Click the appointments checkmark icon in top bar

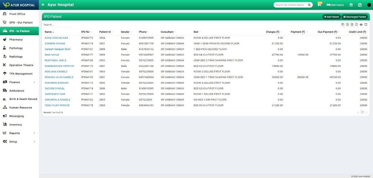[x=360, y=5]
